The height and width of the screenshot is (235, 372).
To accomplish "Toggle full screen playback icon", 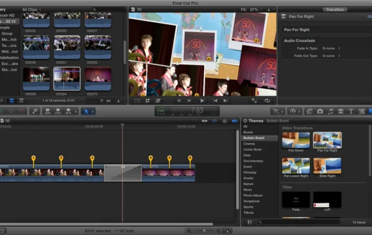I will [254, 101].
